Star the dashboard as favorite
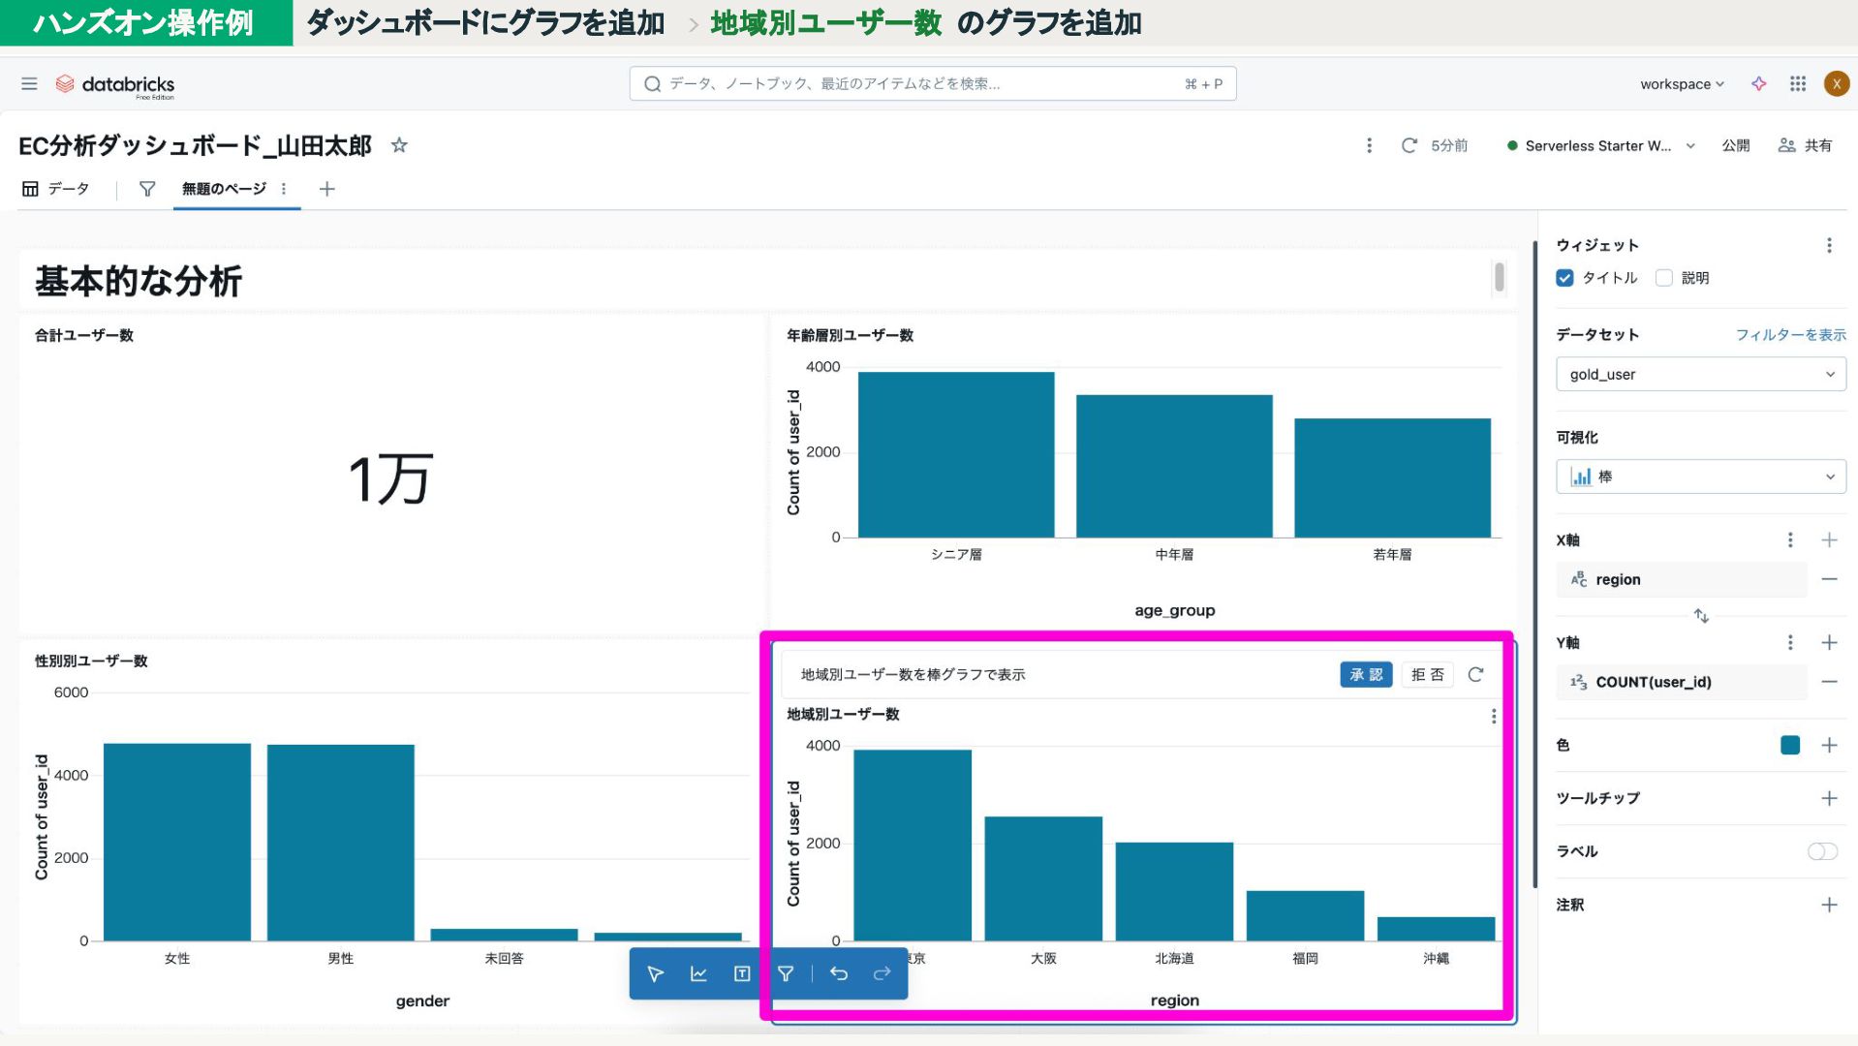This screenshot has height=1046, width=1858. (x=399, y=145)
